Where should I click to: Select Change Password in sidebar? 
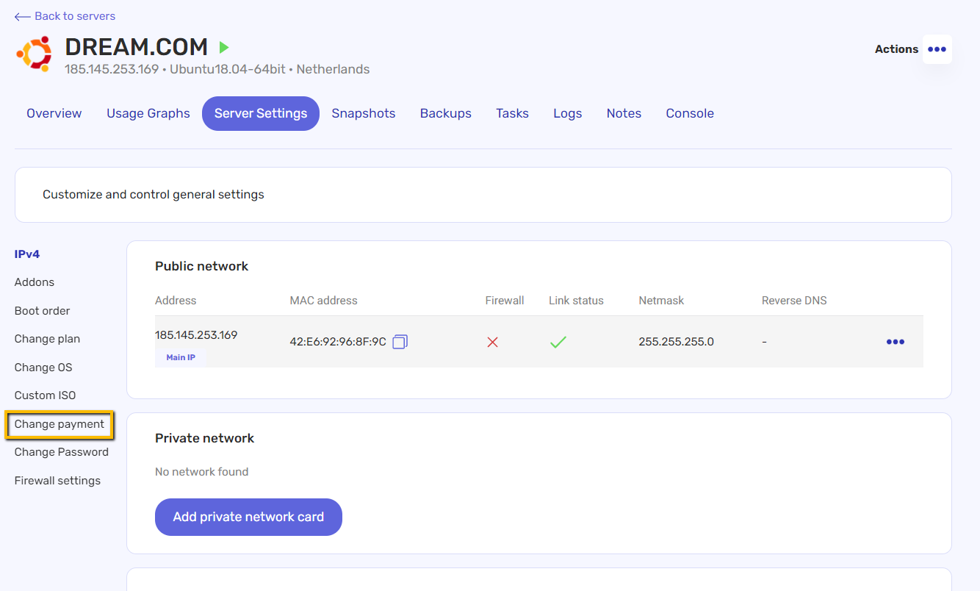(62, 452)
